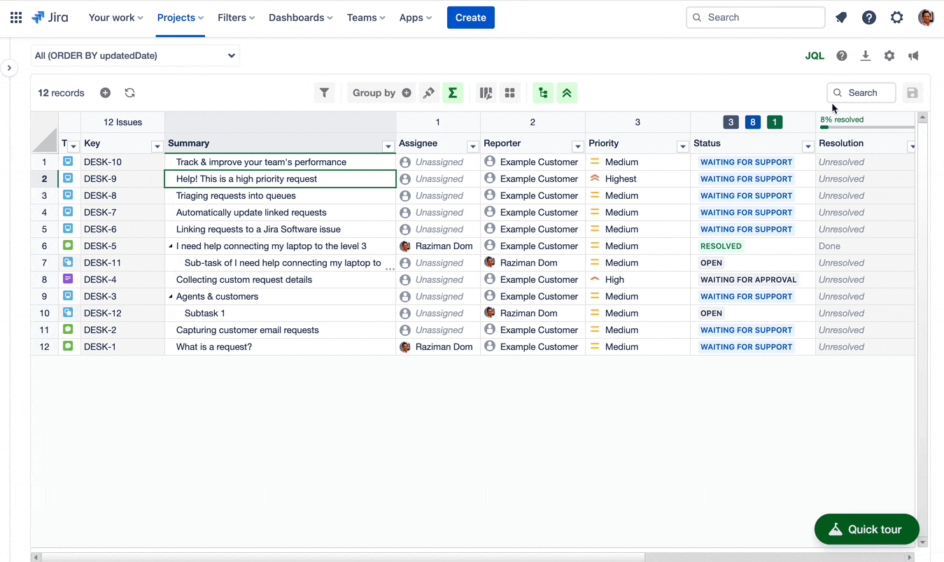Toggle the hierarchy tree view button

[x=543, y=93]
